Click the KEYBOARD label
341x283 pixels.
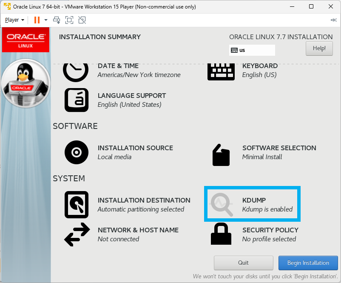pyautogui.click(x=260, y=66)
